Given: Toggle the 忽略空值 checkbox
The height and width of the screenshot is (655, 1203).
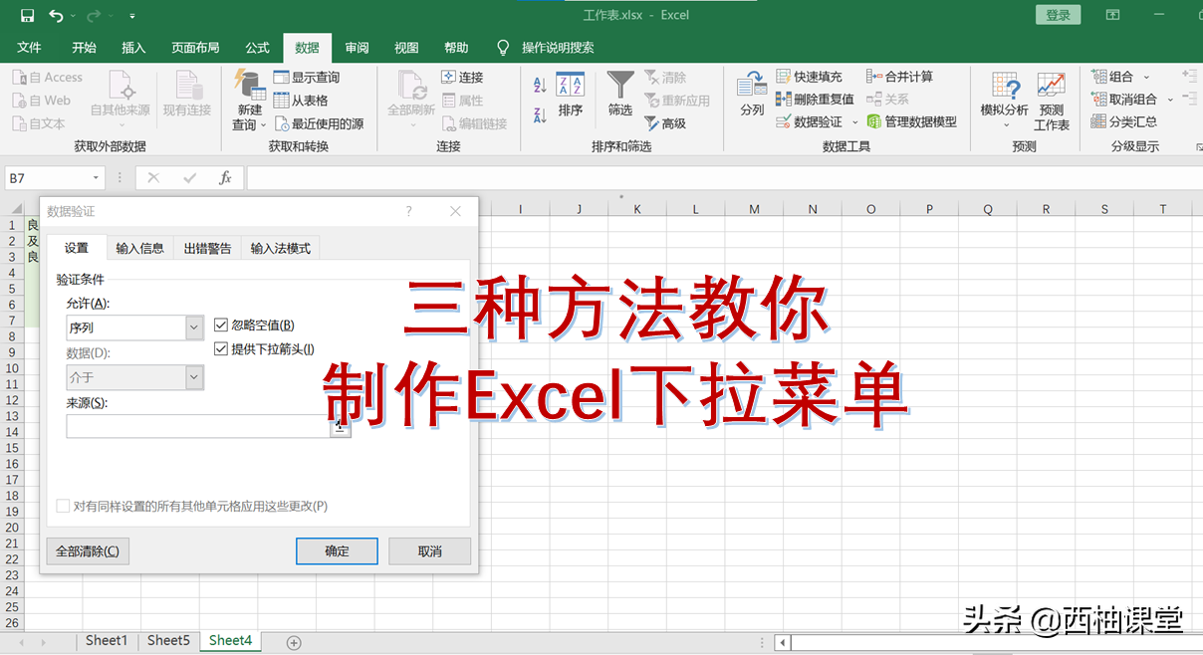Looking at the screenshot, I should [x=221, y=326].
